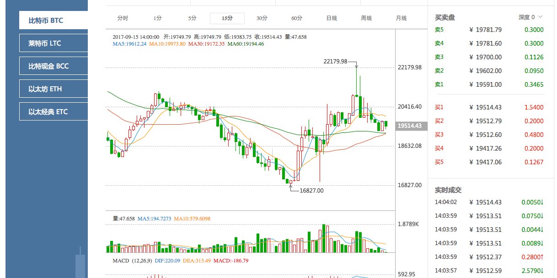Choose the 30分 thirty-minute interval
The width and height of the screenshot is (557, 278).
point(262,18)
